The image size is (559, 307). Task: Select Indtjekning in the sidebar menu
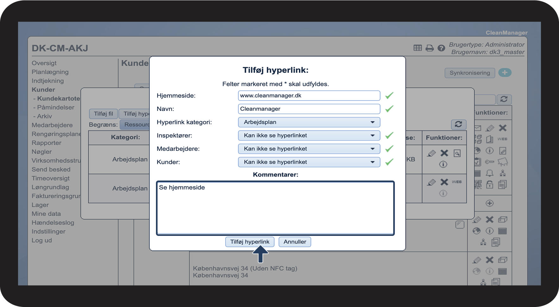point(48,81)
